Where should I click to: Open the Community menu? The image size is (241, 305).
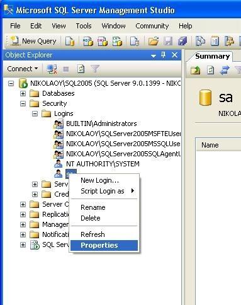(x=152, y=26)
